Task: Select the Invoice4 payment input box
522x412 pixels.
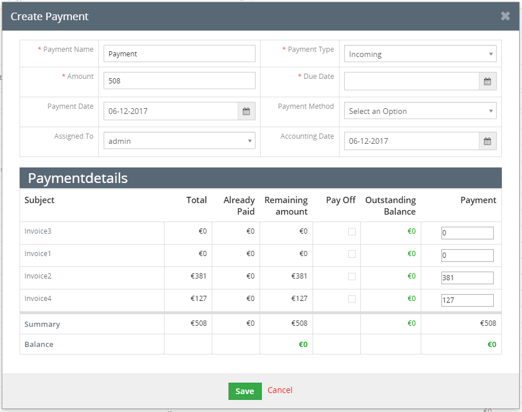Action: [467, 300]
